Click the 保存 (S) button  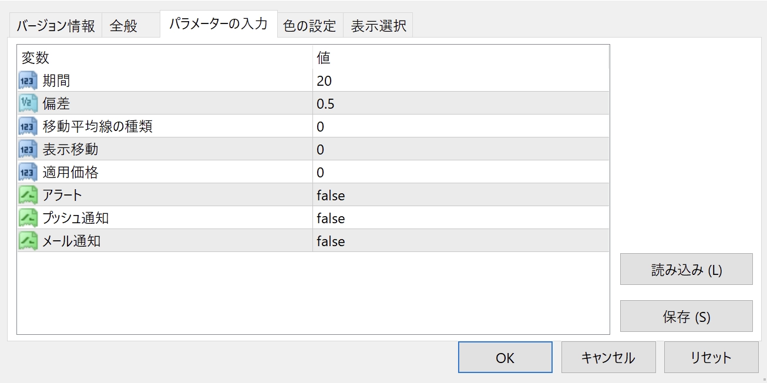686,317
